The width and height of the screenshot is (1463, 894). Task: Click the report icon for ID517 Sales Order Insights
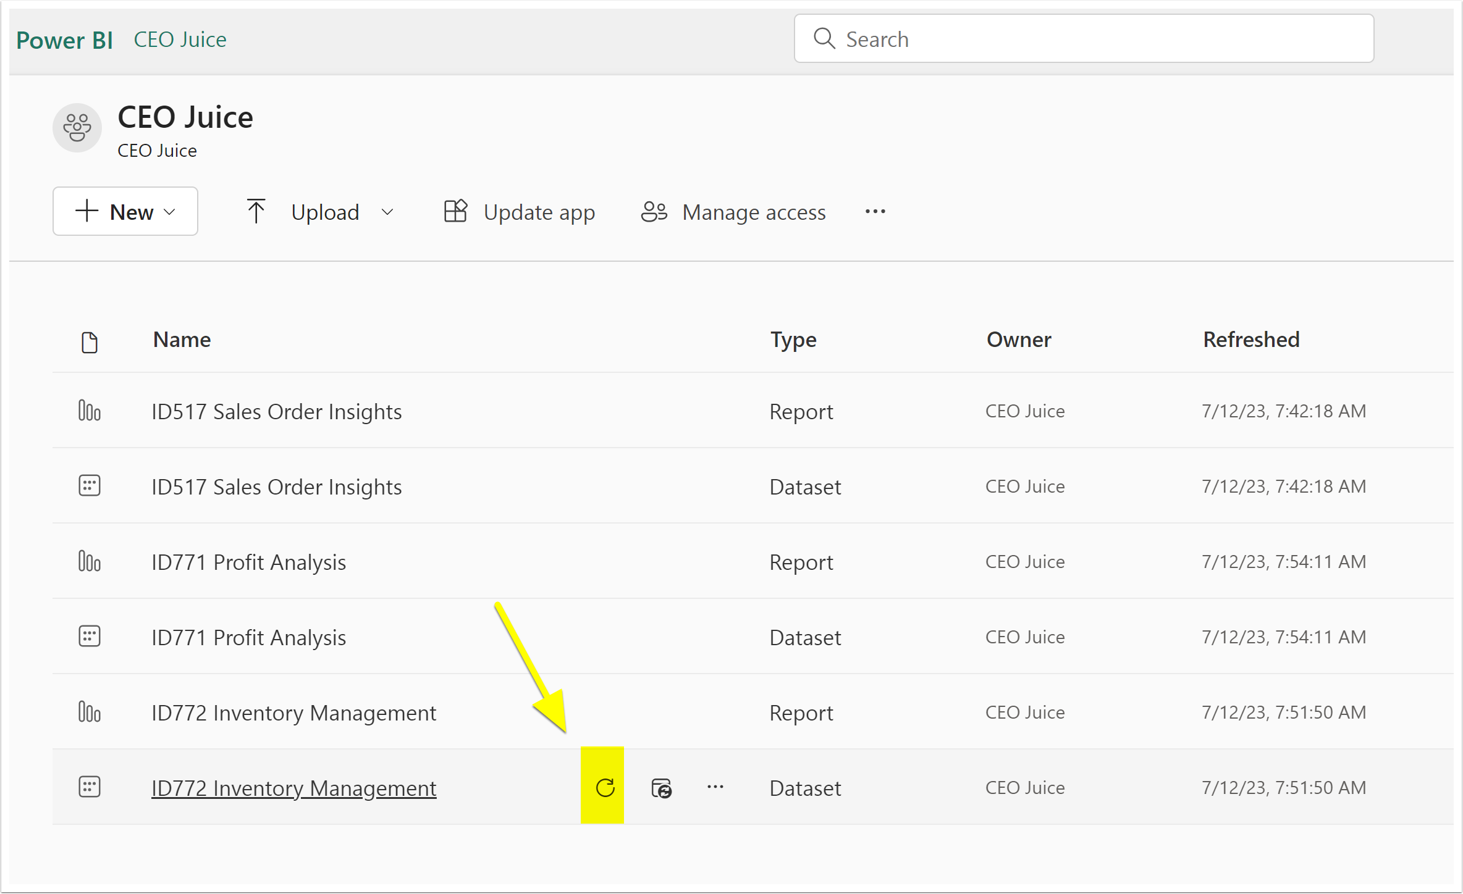90,411
